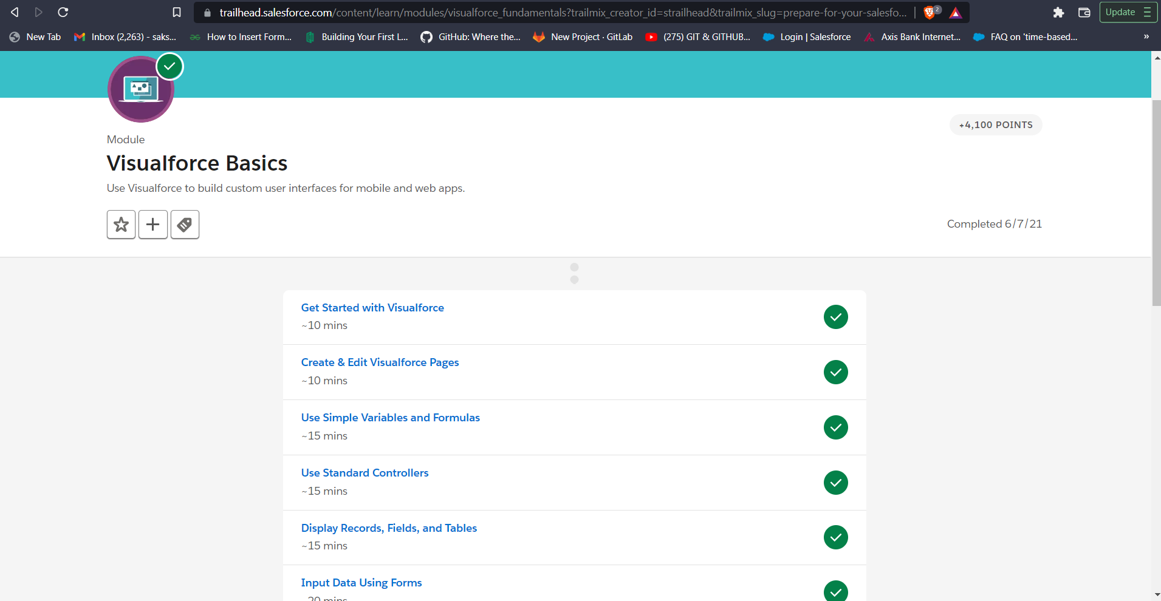1161x601 pixels.
Task: Click the Visualforce Basics module badge
Action: tap(141, 89)
